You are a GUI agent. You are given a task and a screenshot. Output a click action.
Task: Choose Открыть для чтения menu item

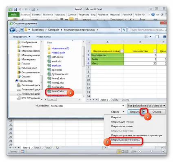(122, 122)
